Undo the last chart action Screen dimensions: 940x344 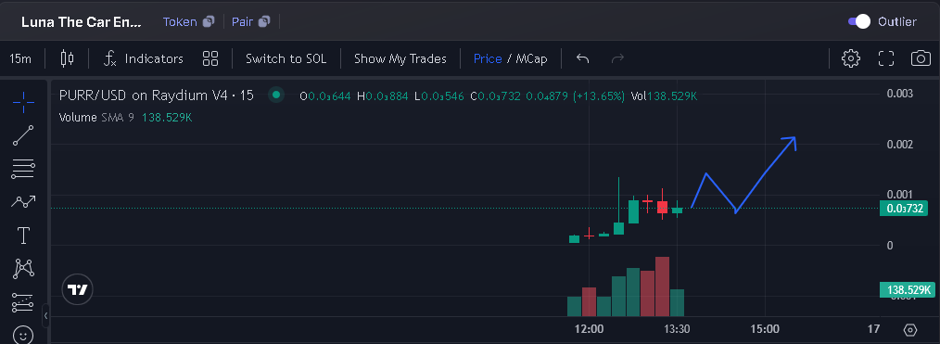click(583, 58)
